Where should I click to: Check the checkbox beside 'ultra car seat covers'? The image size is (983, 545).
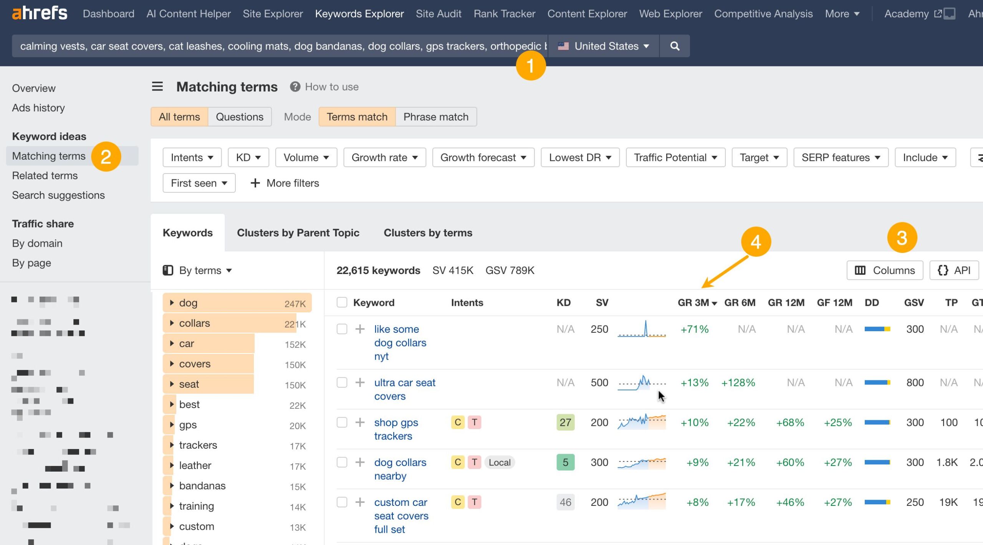coord(342,382)
